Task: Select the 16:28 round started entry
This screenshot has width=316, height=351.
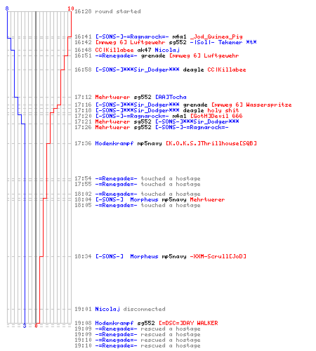Action: (x=107, y=11)
